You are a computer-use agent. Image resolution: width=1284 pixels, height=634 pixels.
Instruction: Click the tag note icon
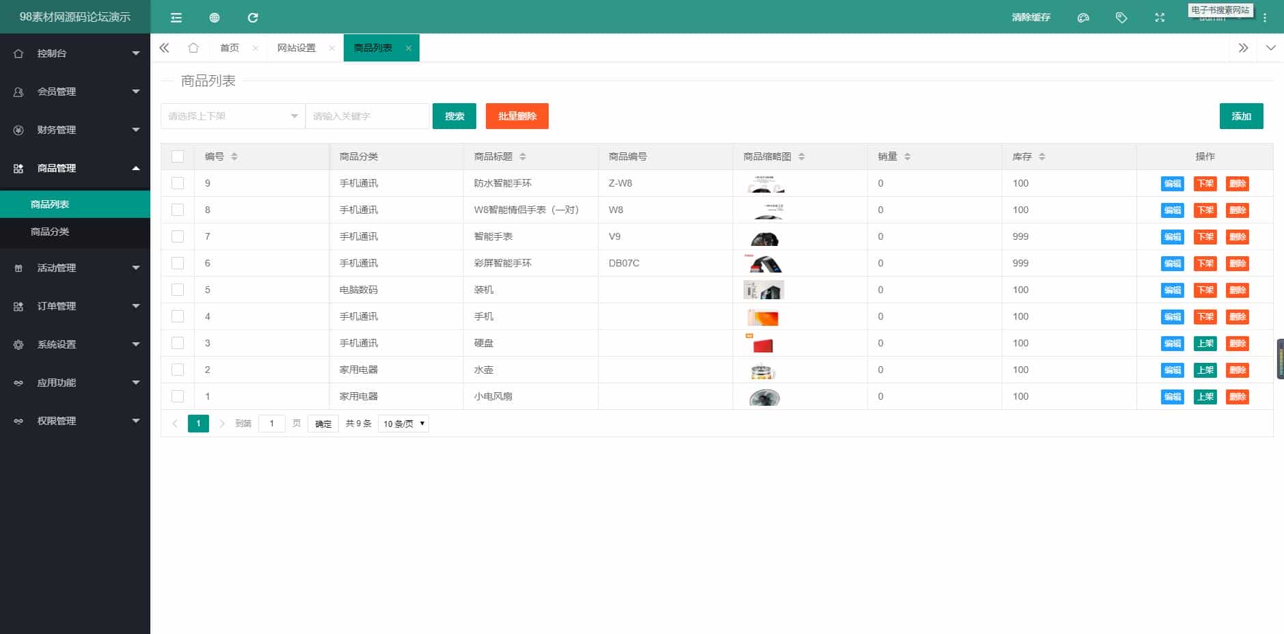[x=1121, y=18]
